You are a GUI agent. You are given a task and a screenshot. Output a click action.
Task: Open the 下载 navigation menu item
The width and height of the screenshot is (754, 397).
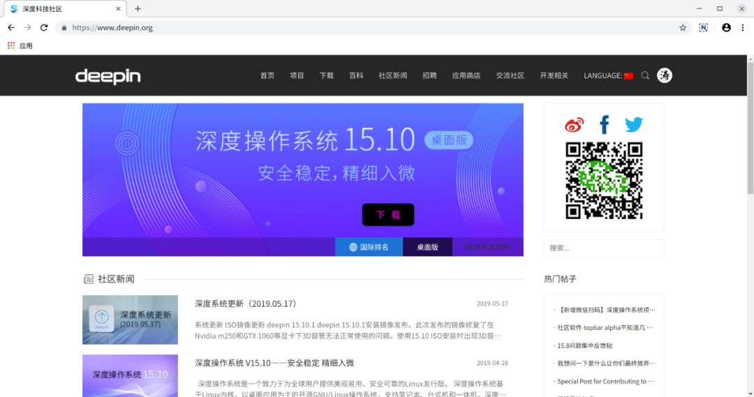(327, 75)
